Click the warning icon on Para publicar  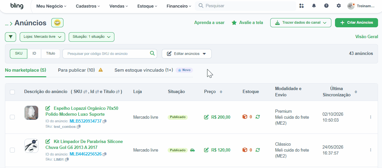coord(100,70)
